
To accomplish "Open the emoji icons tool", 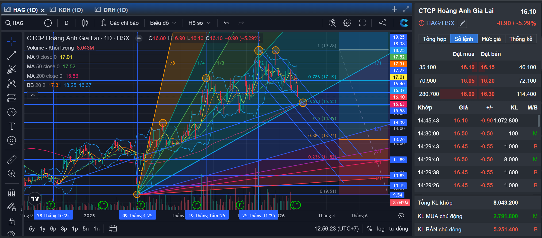I will tap(12, 140).
